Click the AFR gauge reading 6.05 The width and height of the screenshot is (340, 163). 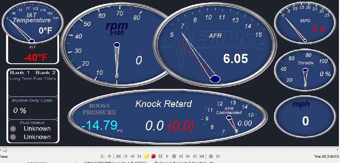[217, 46]
